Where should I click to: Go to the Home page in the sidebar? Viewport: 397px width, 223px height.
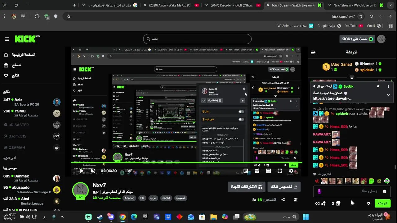coord(20,55)
